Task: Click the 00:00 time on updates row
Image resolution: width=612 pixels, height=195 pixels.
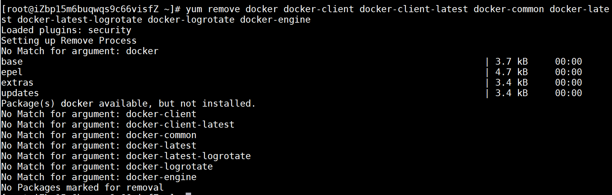Action: coord(568,93)
